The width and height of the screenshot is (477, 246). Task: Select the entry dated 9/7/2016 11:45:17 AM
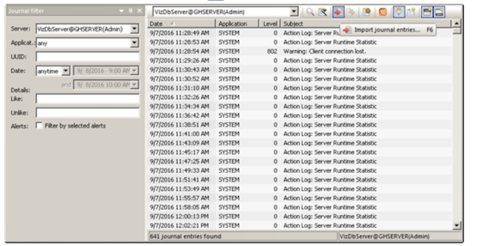pos(300,152)
